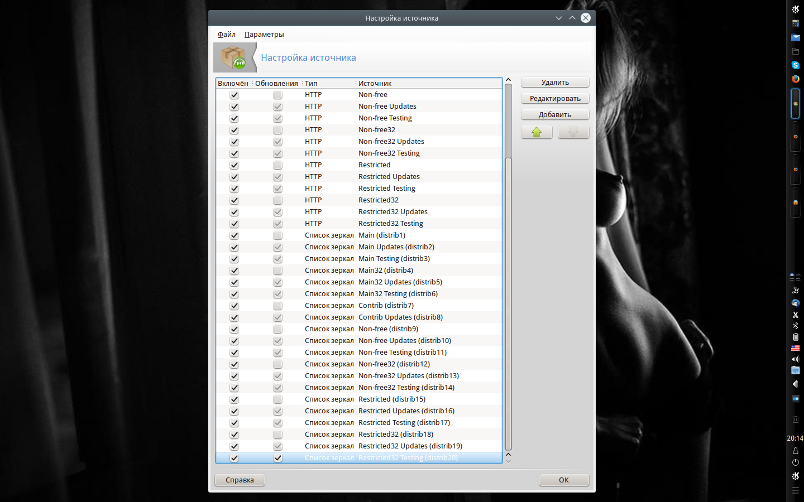Expand hidden tray icons arrow
The height and width of the screenshot is (502, 804).
[x=795, y=384]
